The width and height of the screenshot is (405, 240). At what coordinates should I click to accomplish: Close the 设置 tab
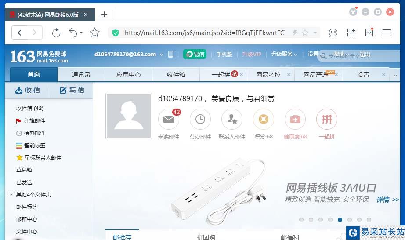[383, 74]
